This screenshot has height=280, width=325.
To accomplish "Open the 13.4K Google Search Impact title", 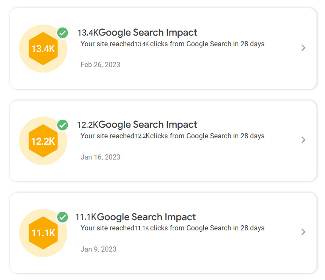I will 137,33.
